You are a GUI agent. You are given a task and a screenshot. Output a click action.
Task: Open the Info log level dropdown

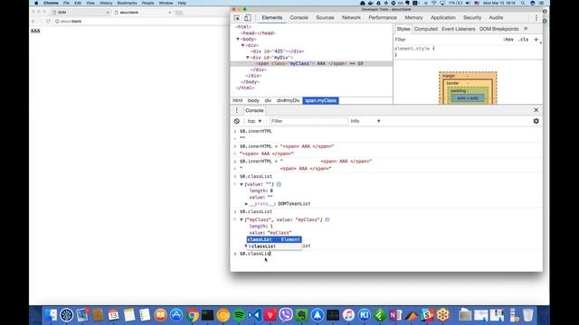pos(365,121)
